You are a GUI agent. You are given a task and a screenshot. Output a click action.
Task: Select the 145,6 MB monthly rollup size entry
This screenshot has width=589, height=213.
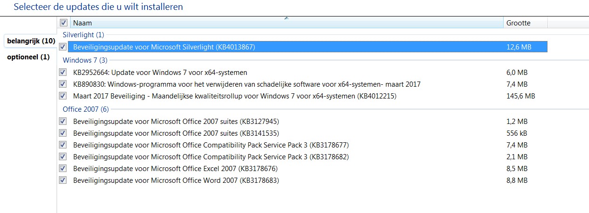tap(521, 96)
